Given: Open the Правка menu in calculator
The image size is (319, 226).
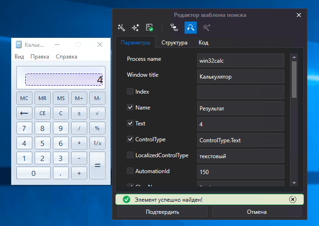Looking at the screenshot, I should (40, 57).
